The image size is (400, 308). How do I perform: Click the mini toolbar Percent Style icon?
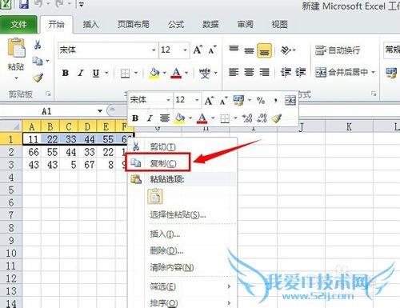point(261,101)
